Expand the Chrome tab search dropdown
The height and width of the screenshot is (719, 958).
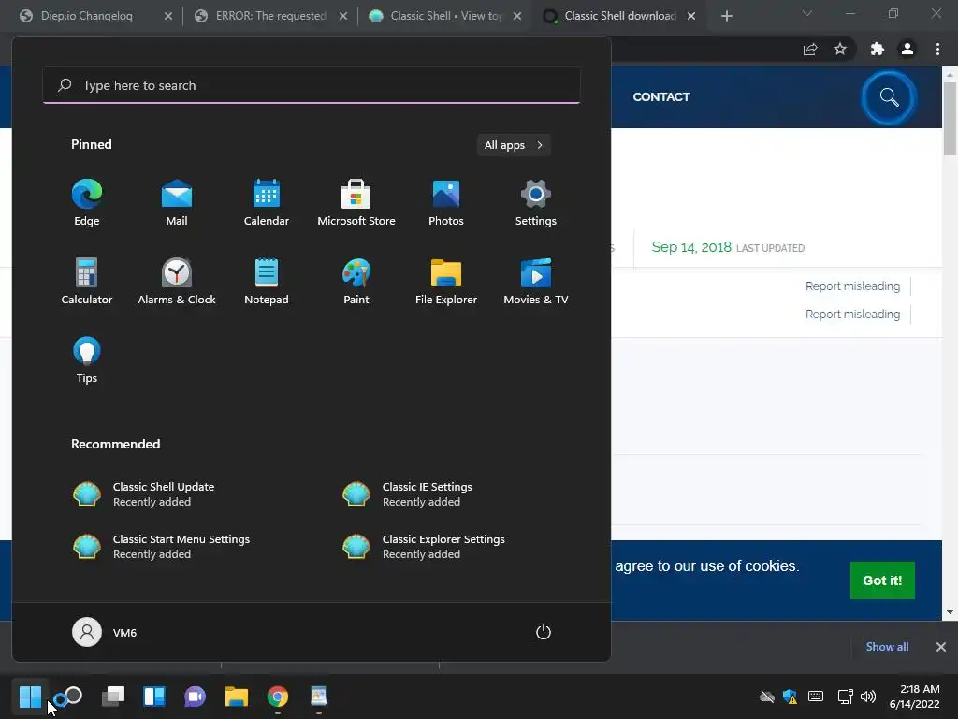click(807, 13)
